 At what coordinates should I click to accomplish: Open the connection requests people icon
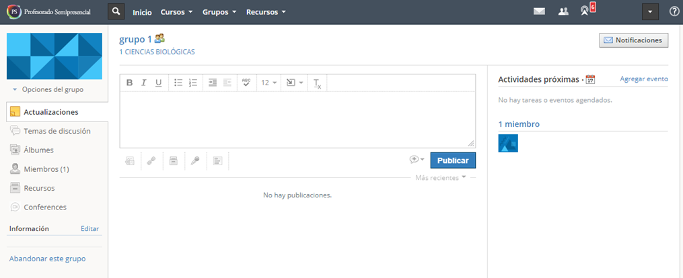pos(564,11)
